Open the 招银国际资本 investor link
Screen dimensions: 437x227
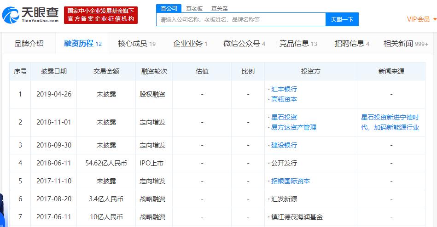pos(291,181)
